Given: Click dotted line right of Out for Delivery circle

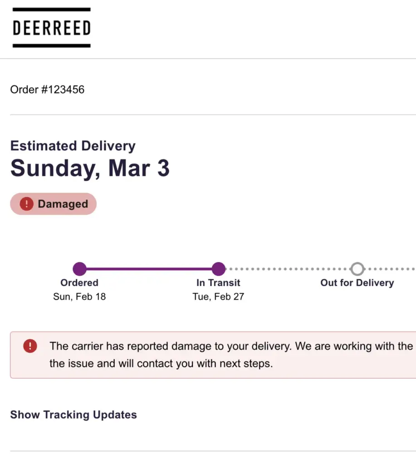Looking at the screenshot, I should tap(390, 269).
